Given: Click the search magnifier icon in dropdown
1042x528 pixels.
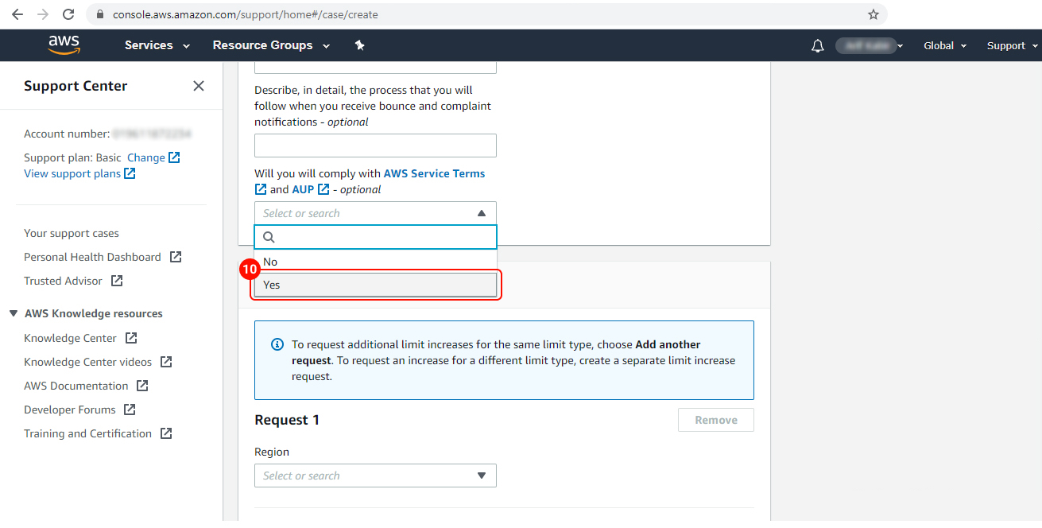Looking at the screenshot, I should tap(269, 237).
